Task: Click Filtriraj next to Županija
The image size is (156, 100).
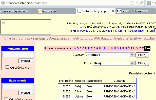Action: coord(142,55)
